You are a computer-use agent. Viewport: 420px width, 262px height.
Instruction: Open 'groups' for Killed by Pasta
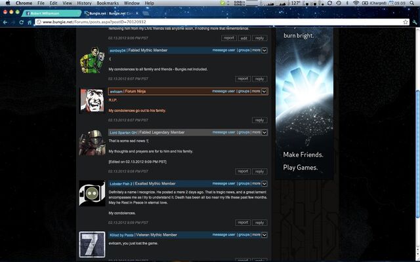point(243,234)
